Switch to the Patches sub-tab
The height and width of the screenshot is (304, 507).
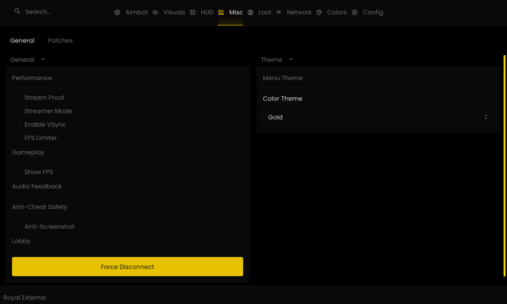pyautogui.click(x=60, y=41)
